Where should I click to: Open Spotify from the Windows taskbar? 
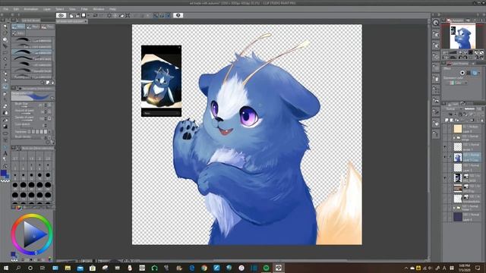click(x=266, y=268)
